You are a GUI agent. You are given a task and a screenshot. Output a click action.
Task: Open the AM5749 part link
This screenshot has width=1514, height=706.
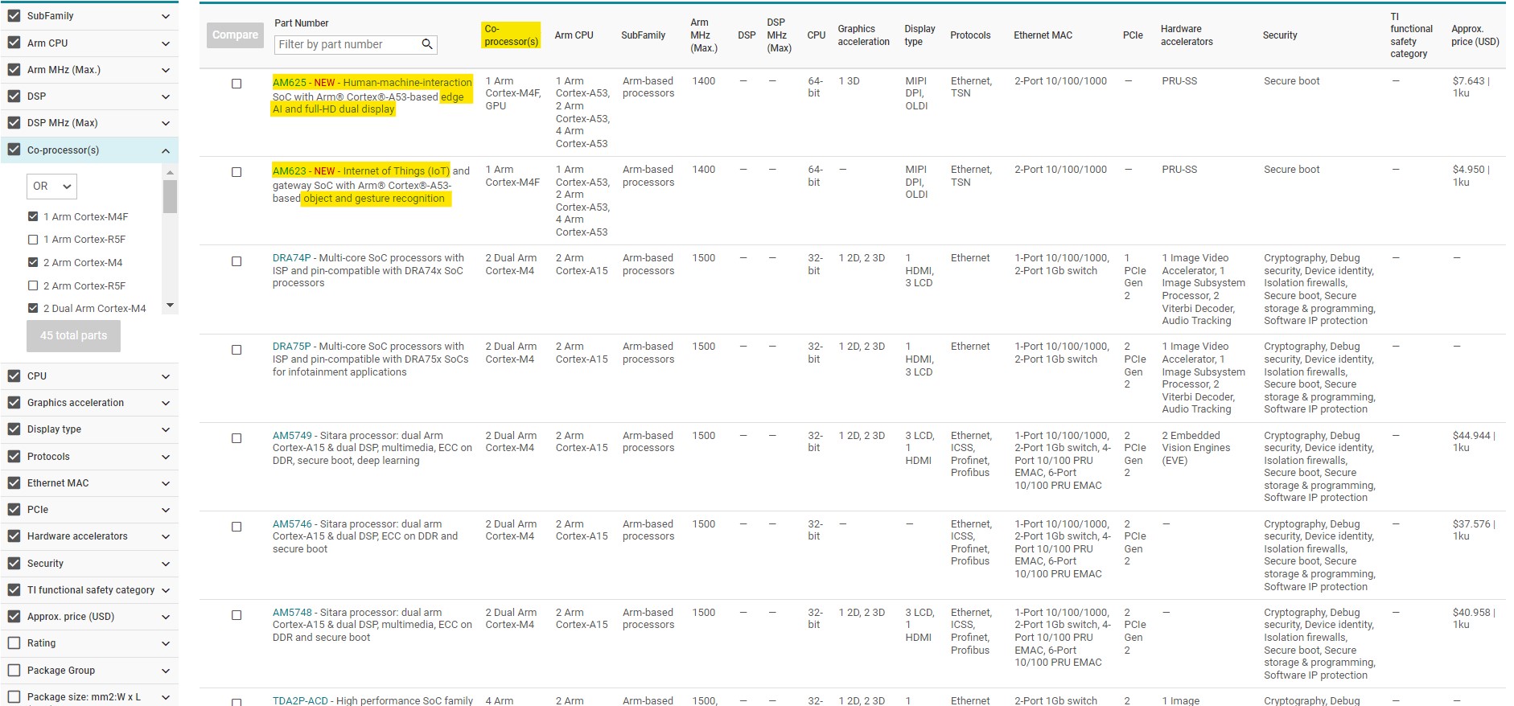(291, 436)
